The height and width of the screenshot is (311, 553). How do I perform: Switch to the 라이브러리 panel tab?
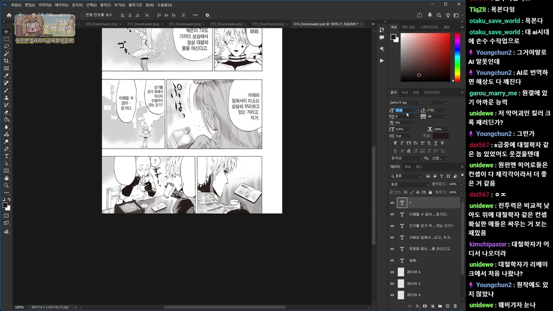pyautogui.click(x=432, y=92)
